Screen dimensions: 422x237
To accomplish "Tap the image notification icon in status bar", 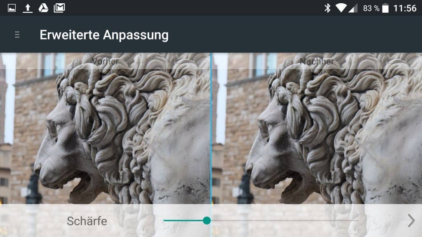I will (x=12, y=8).
